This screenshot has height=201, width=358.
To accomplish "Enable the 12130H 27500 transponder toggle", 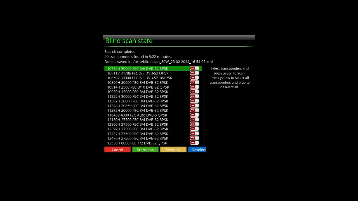I will pyautogui.click(x=194, y=119).
